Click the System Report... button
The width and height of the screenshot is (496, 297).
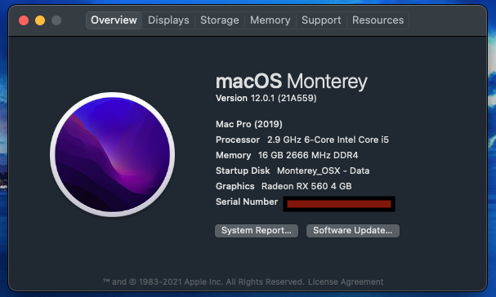click(257, 231)
